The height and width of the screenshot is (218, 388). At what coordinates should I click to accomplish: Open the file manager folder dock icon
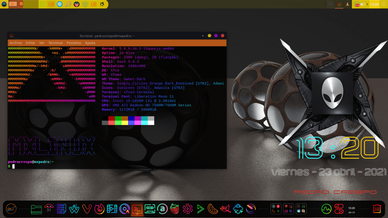36,209
